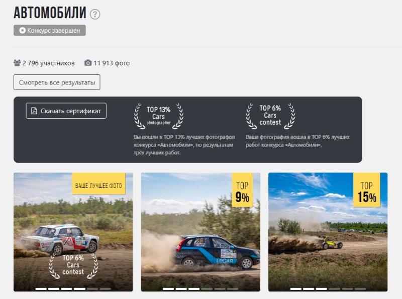Click the laurel overlay on the white car photo
Viewport: 402px width, 299px height.
[73, 266]
